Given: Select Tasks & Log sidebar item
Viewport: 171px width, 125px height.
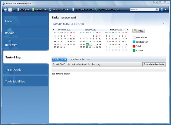Looking at the screenshot, I should tap(26, 57).
